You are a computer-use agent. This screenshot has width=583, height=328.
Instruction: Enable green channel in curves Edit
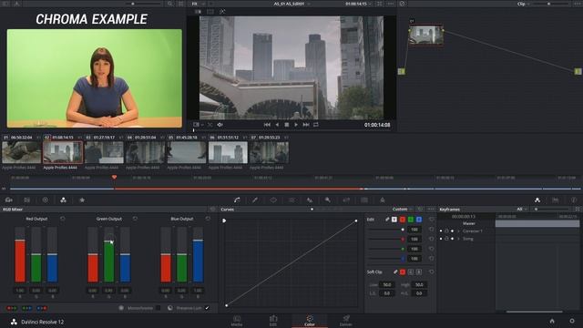(411, 220)
